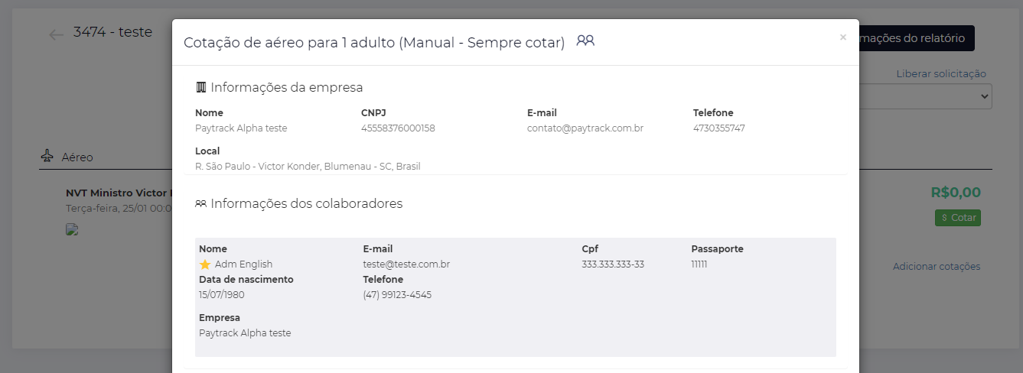Click the CNPJ number 45558376000158
The image size is (1023, 373).
398,128
